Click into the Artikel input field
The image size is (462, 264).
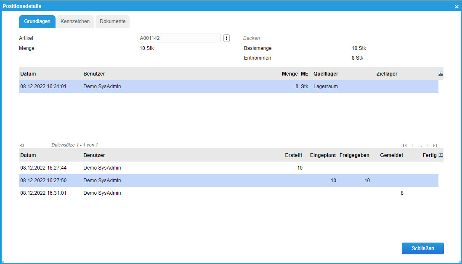pyautogui.click(x=179, y=38)
